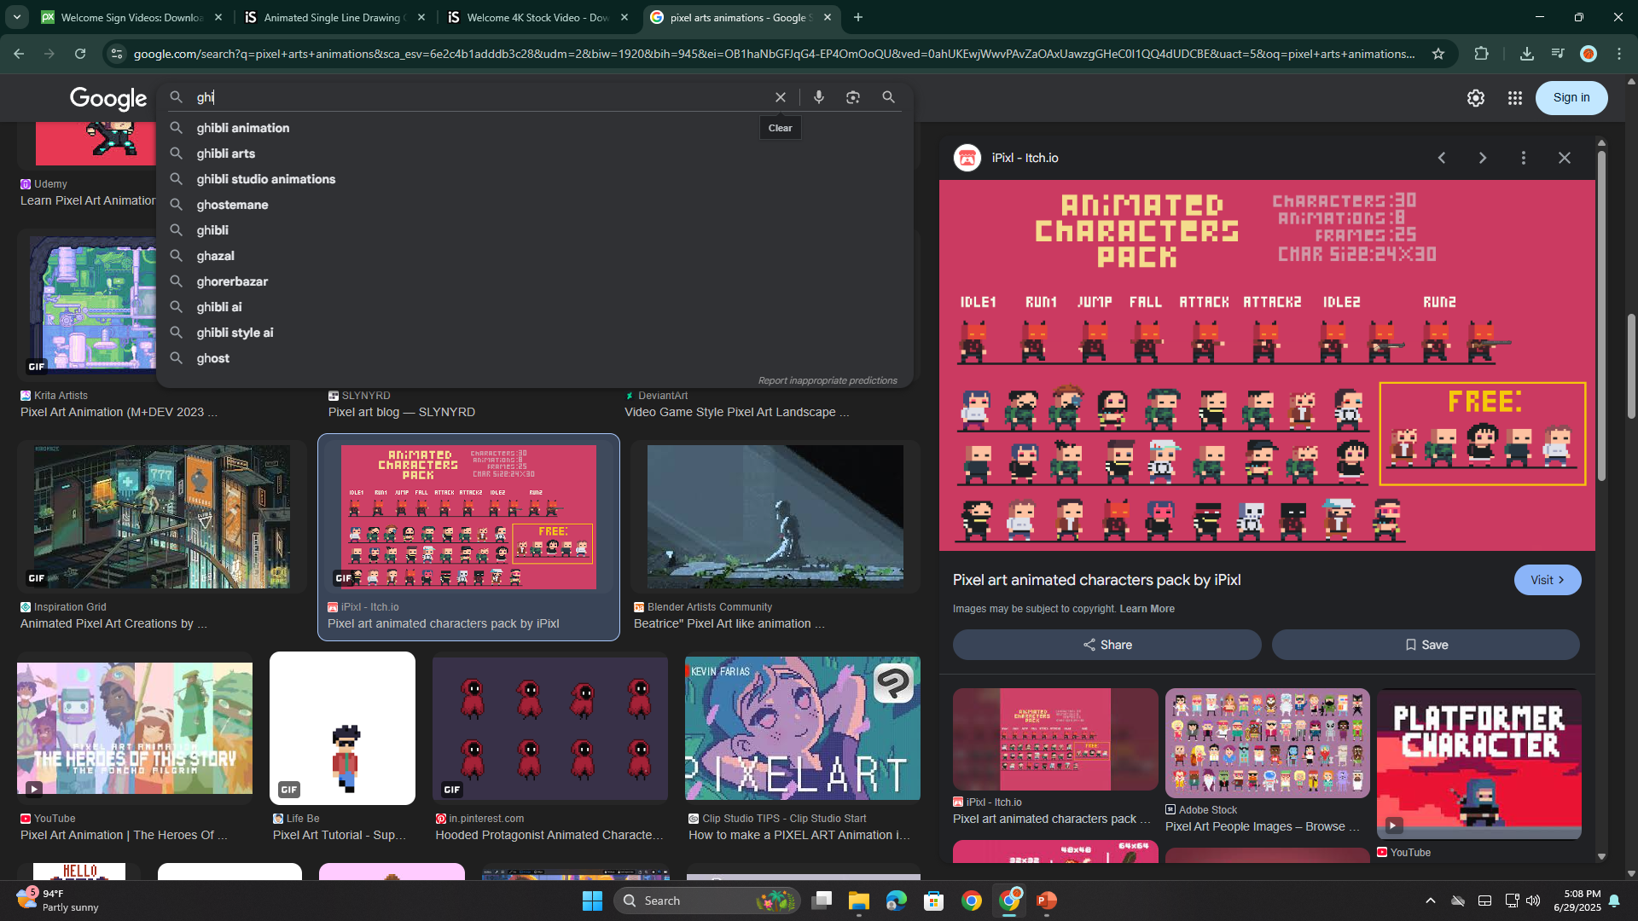Open Chrome downloads icon
The width and height of the screenshot is (1638, 921).
[1527, 54]
